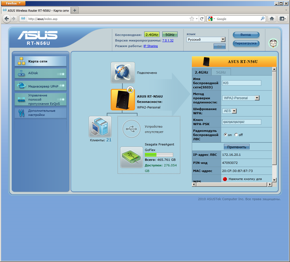290x262 pixels.
Task: Click the Internet globe status icon
Action: (123, 72)
